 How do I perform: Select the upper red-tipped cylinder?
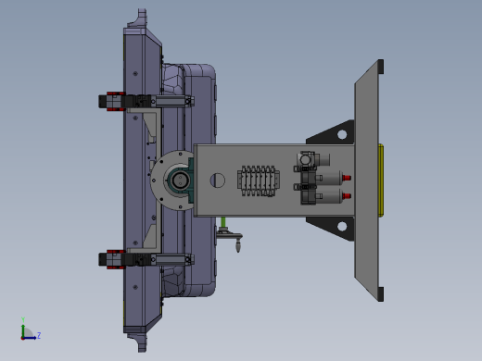[333, 178]
